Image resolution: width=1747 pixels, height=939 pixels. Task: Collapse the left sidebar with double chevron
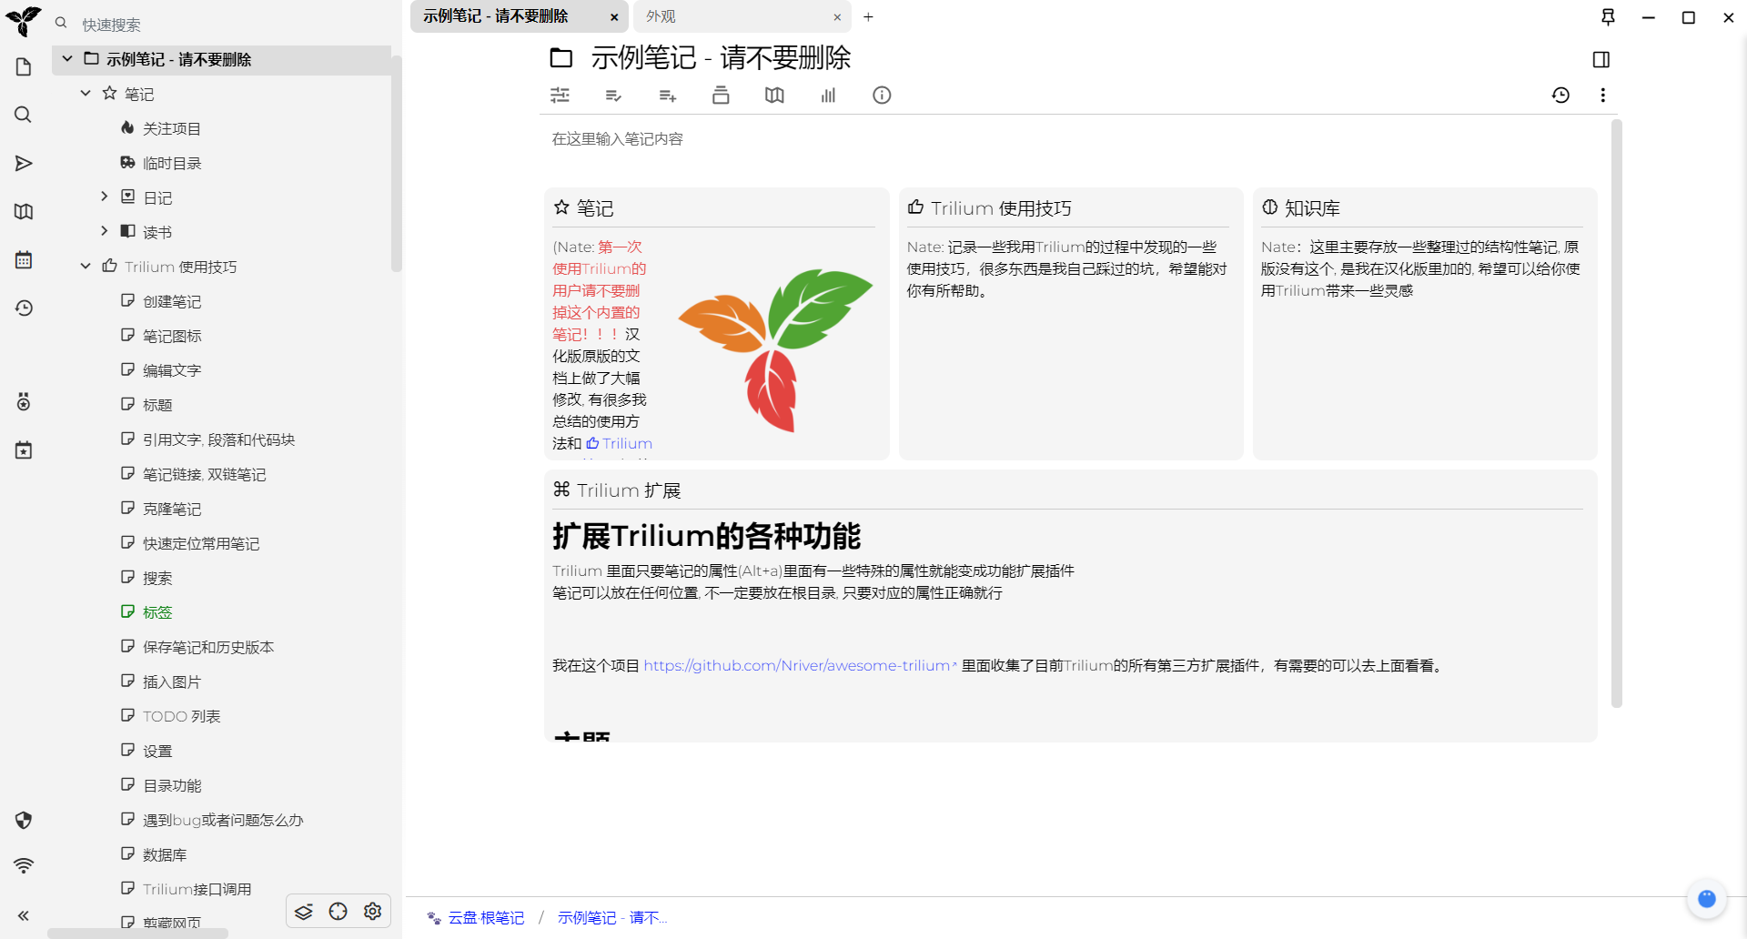[x=24, y=915]
